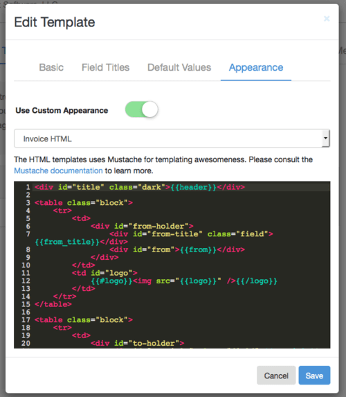The width and height of the screenshot is (346, 397).
Task: Click code line 1 with title div
Action: (140, 187)
